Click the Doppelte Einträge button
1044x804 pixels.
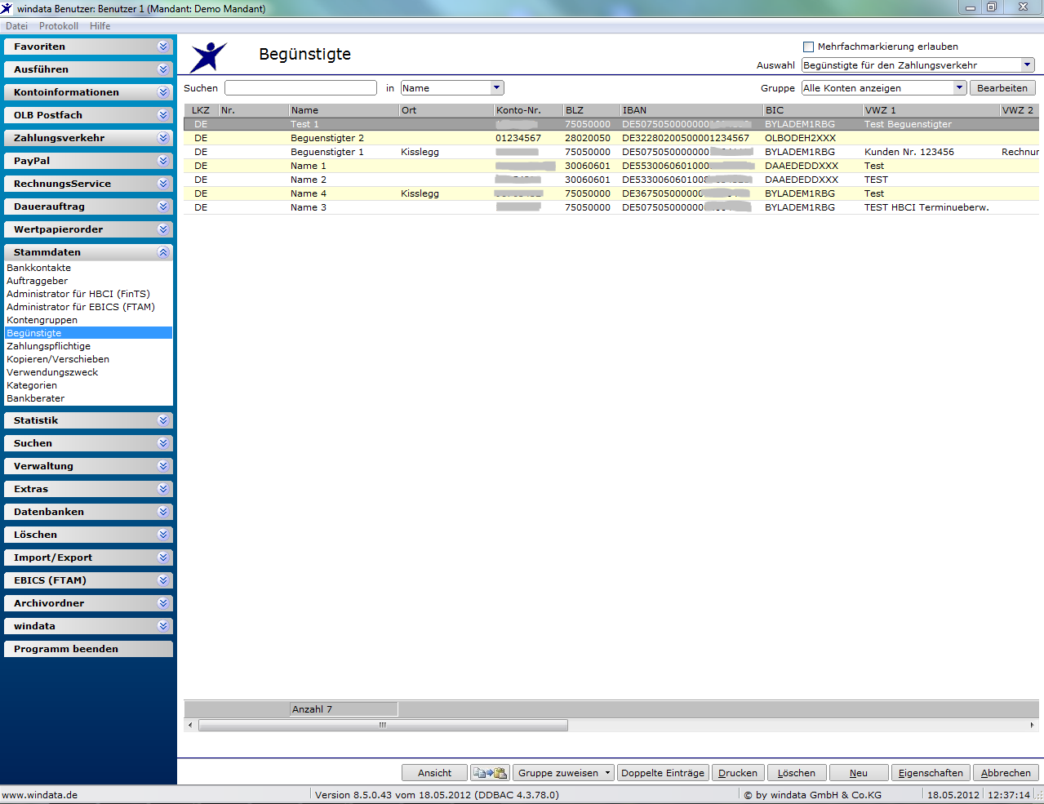[663, 773]
